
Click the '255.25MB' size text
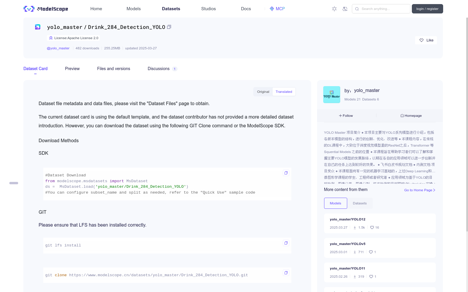112,48
